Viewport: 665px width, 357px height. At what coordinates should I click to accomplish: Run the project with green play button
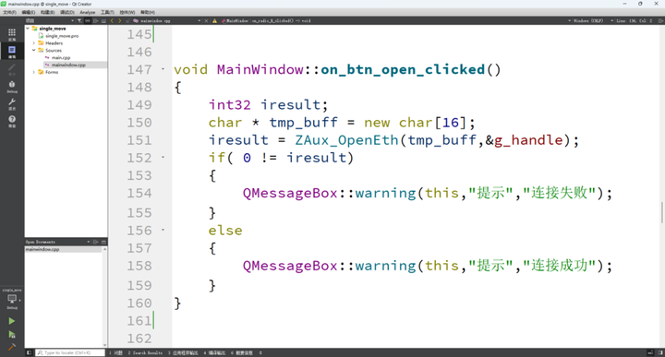click(x=11, y=321)
